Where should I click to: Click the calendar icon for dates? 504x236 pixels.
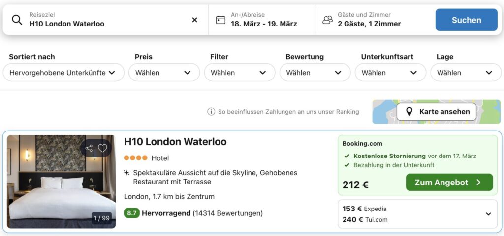coord(220,20)
